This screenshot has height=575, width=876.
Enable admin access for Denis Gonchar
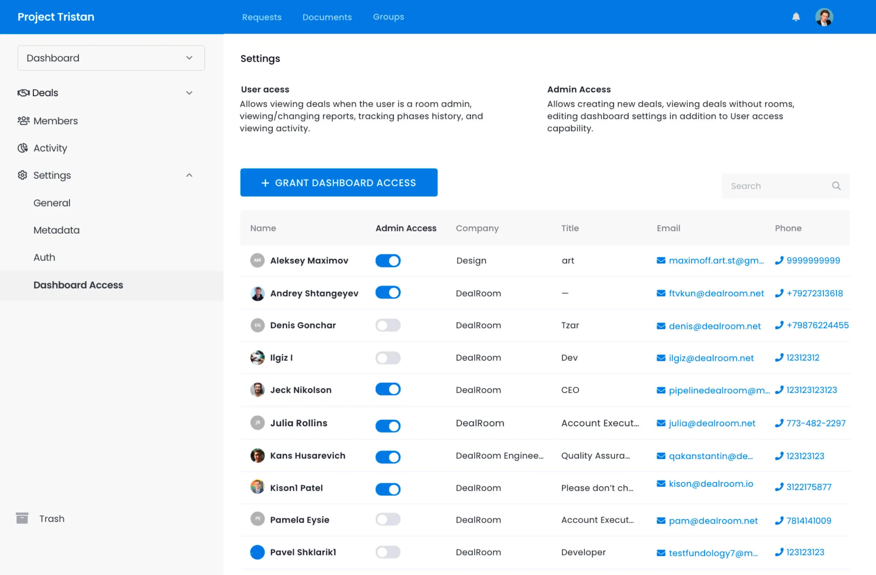(x=388, y=325)
